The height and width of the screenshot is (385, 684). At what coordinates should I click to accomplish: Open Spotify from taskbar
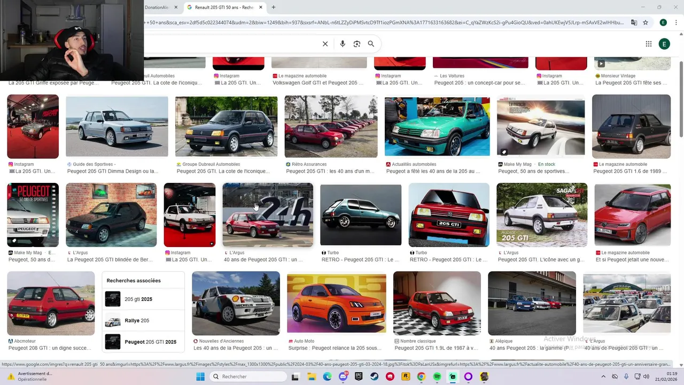pyautogui.click(x=437, y=376)
